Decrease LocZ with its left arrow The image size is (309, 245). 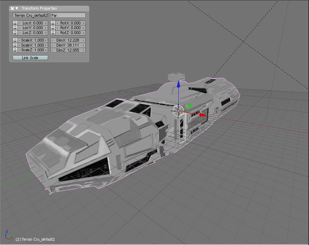pyautogui.click(x=19, y=33)
